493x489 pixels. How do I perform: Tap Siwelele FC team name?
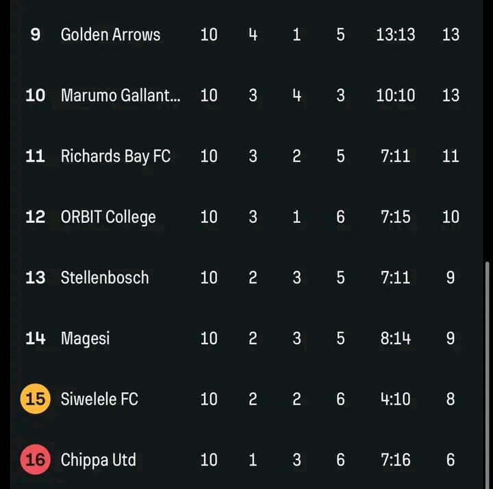(99, 398)
